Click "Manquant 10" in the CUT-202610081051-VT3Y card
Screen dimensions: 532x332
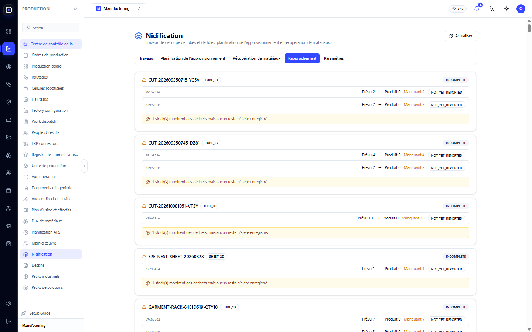pyautogui.click(x=413, y=218)
